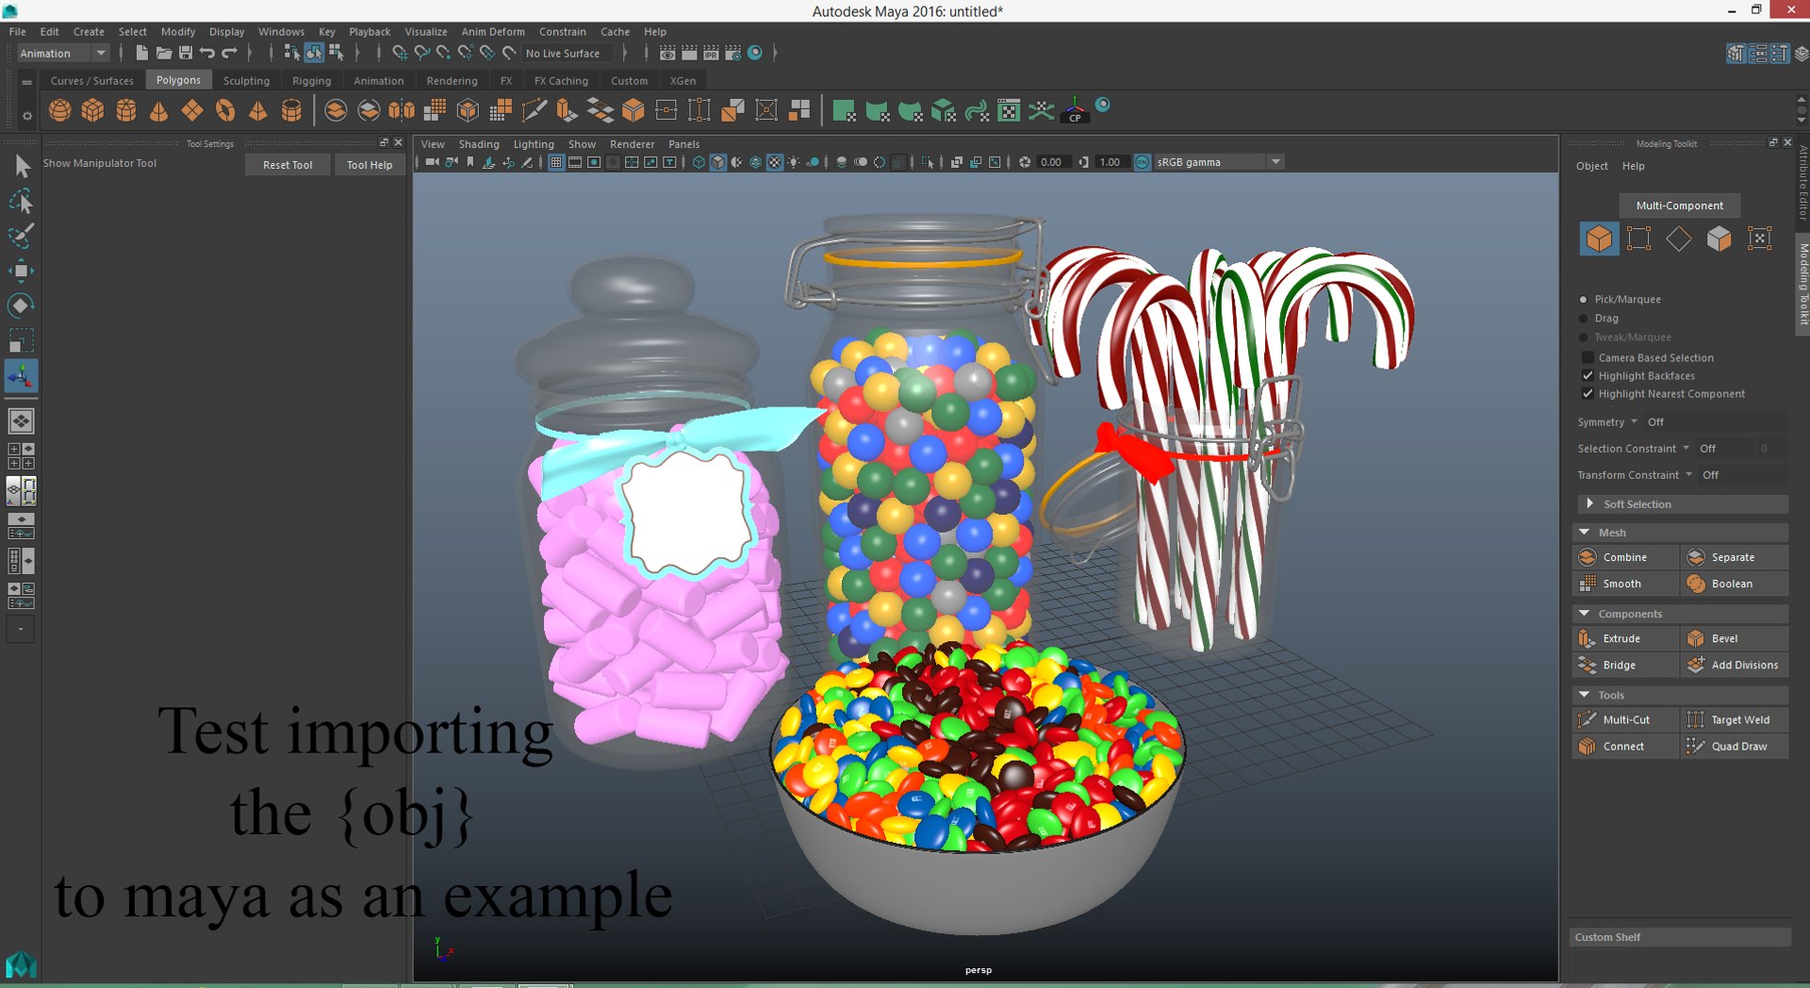Select the Move tool in toolbox
The width and height of the screenshot is (1810, 988).
21,272
